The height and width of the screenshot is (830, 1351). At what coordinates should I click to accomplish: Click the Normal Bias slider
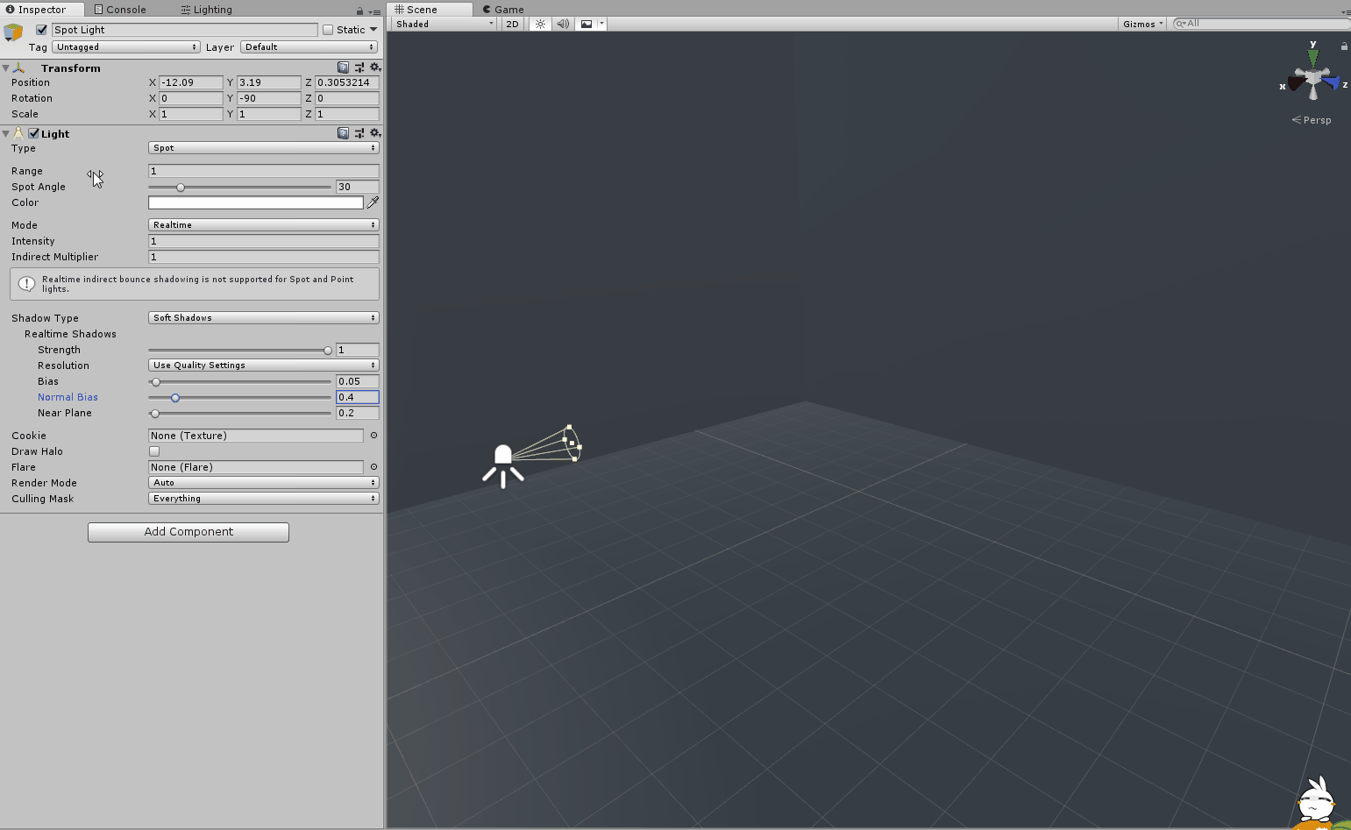tap(240, 397)
